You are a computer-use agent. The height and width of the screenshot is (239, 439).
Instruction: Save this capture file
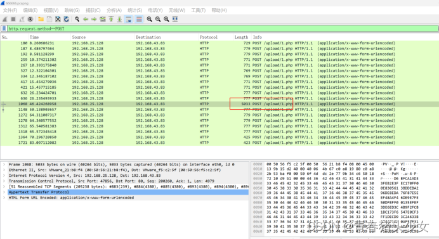(49, 19)
